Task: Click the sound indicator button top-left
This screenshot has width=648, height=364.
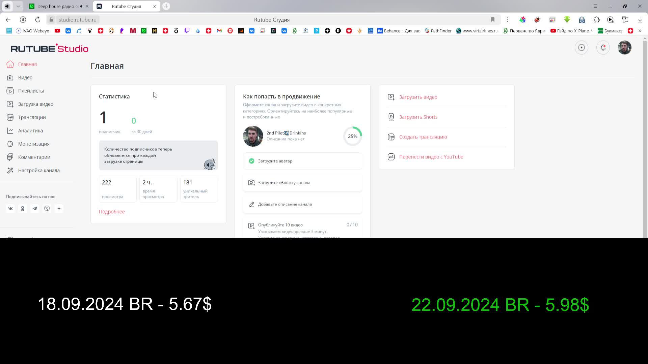Action: [x=7, y=6]
